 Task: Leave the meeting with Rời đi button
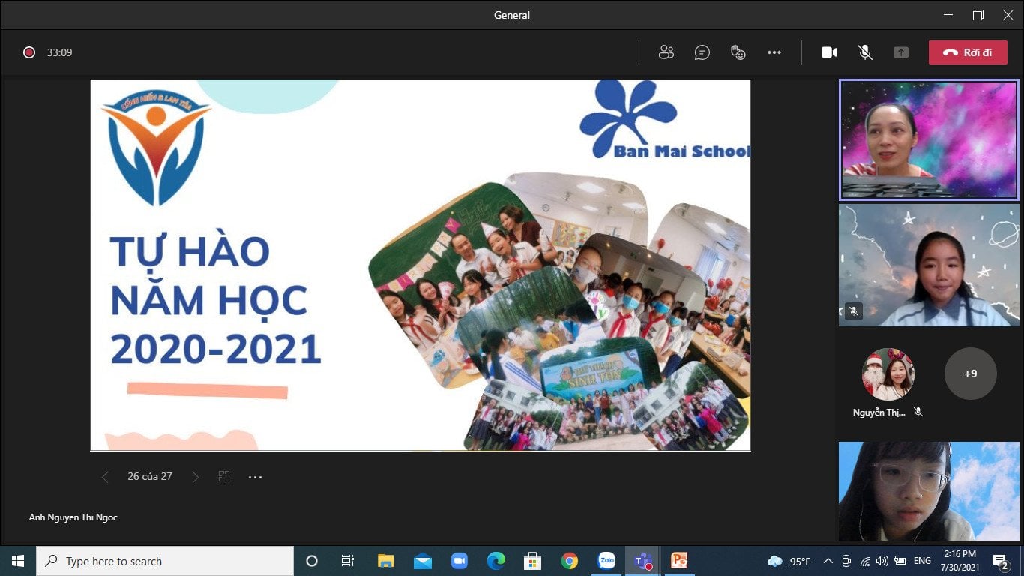967,52
